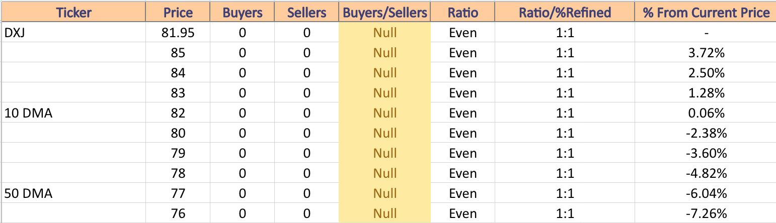Click the Sellers column header

(307, 12)
